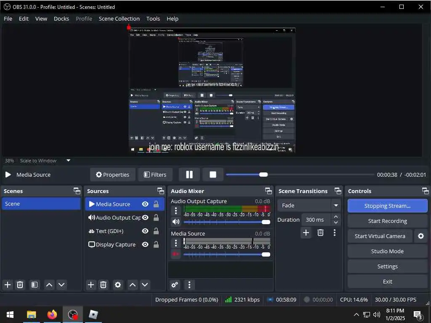Open the Docks menu
Screen dimensions: 431x323
click(x=61, y=19)
